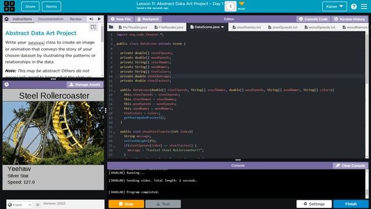Click the Clear Console button
Screen dimensions: 371x209
(x=350, y=165)
